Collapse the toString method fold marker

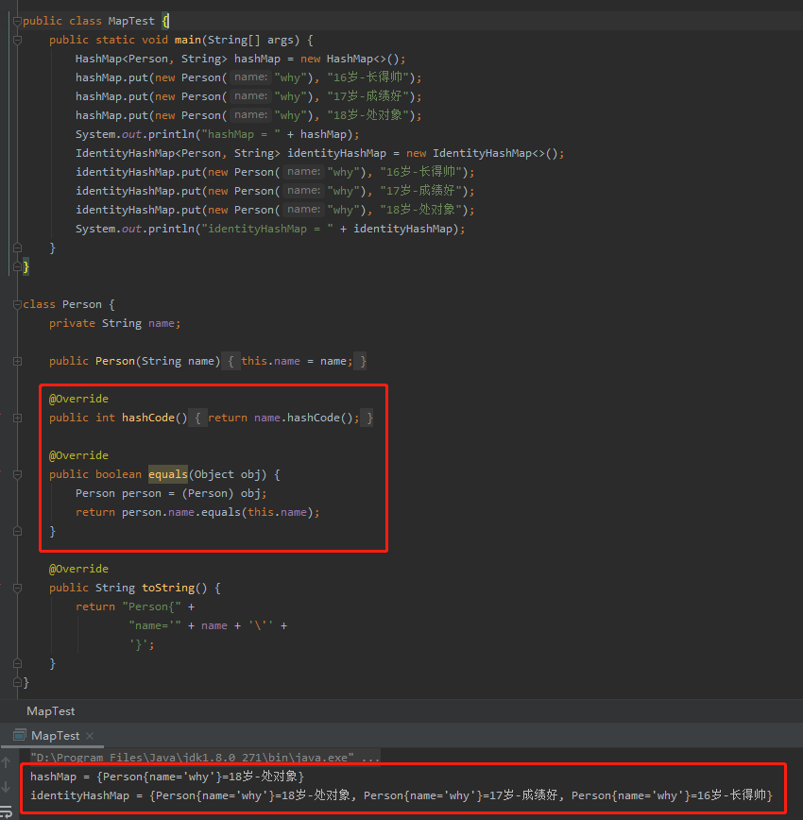pos(17,588)
